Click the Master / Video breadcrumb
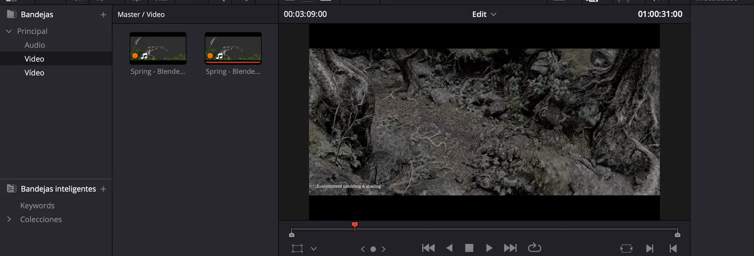 (141, 15)
